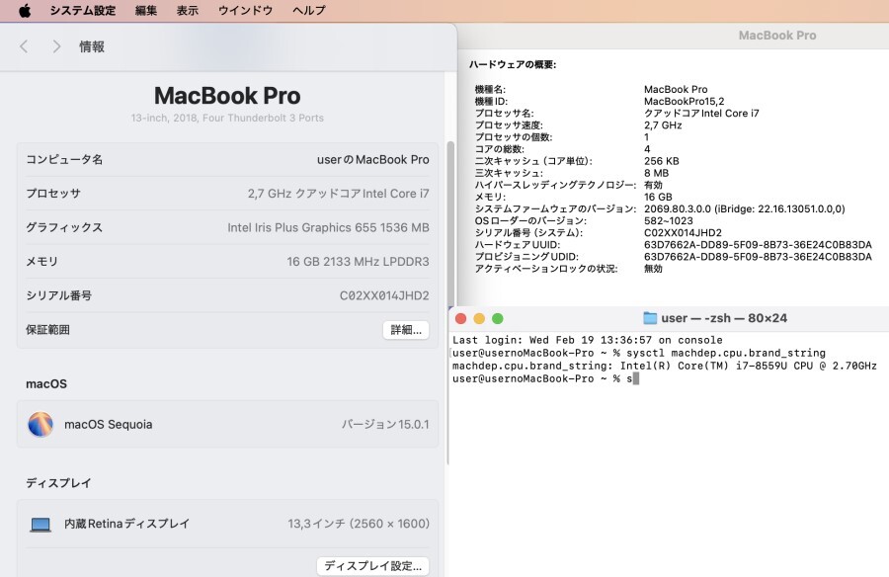Select memory value '16 GB 2133 MHz LPDDR3'
The image size is (889, 577).
point(358,262)
